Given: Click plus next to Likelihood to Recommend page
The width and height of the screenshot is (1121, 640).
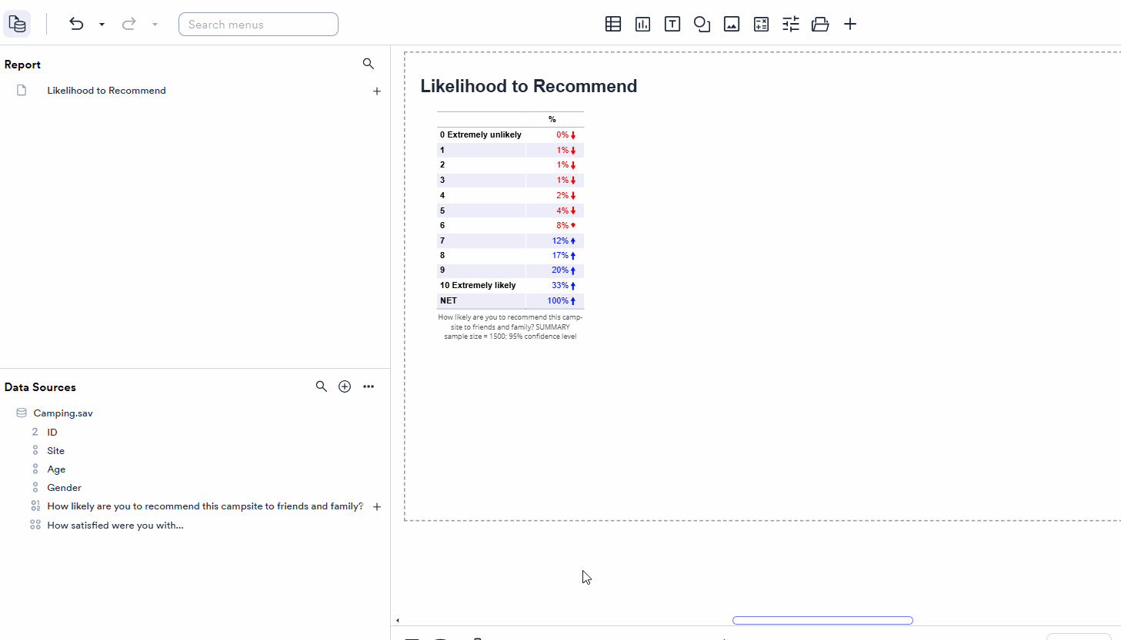Looking at the screenshot, I should tap(377, 91).
